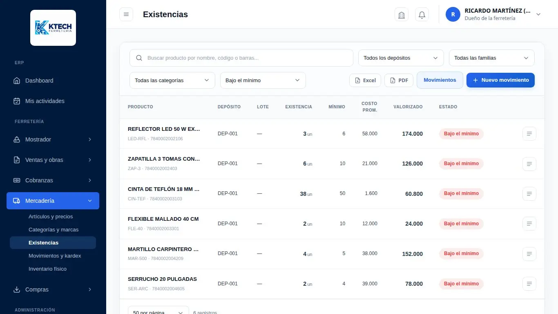Click the VALORIZADO column header
The image size is (558, 314).
(408, 107)
